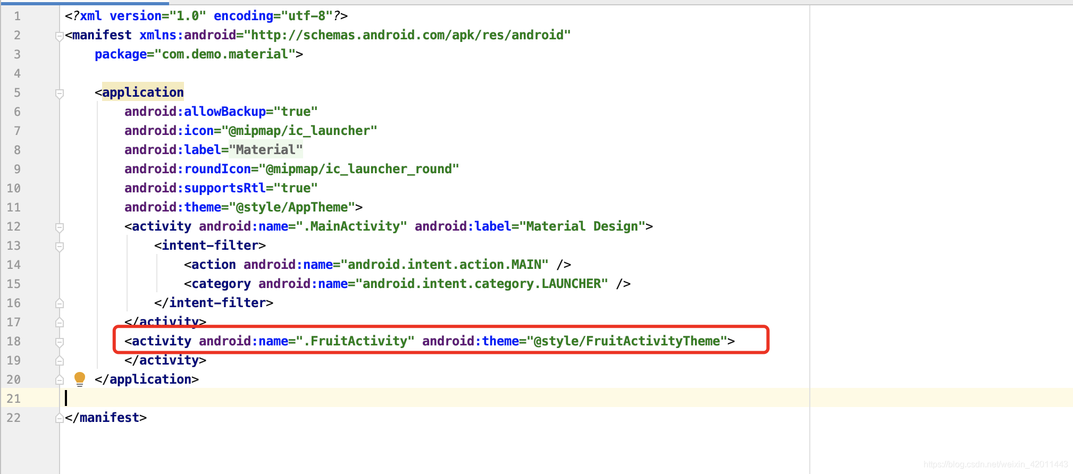
Task: Fold the MainActivity activity block on line 12
Action: 59,227
